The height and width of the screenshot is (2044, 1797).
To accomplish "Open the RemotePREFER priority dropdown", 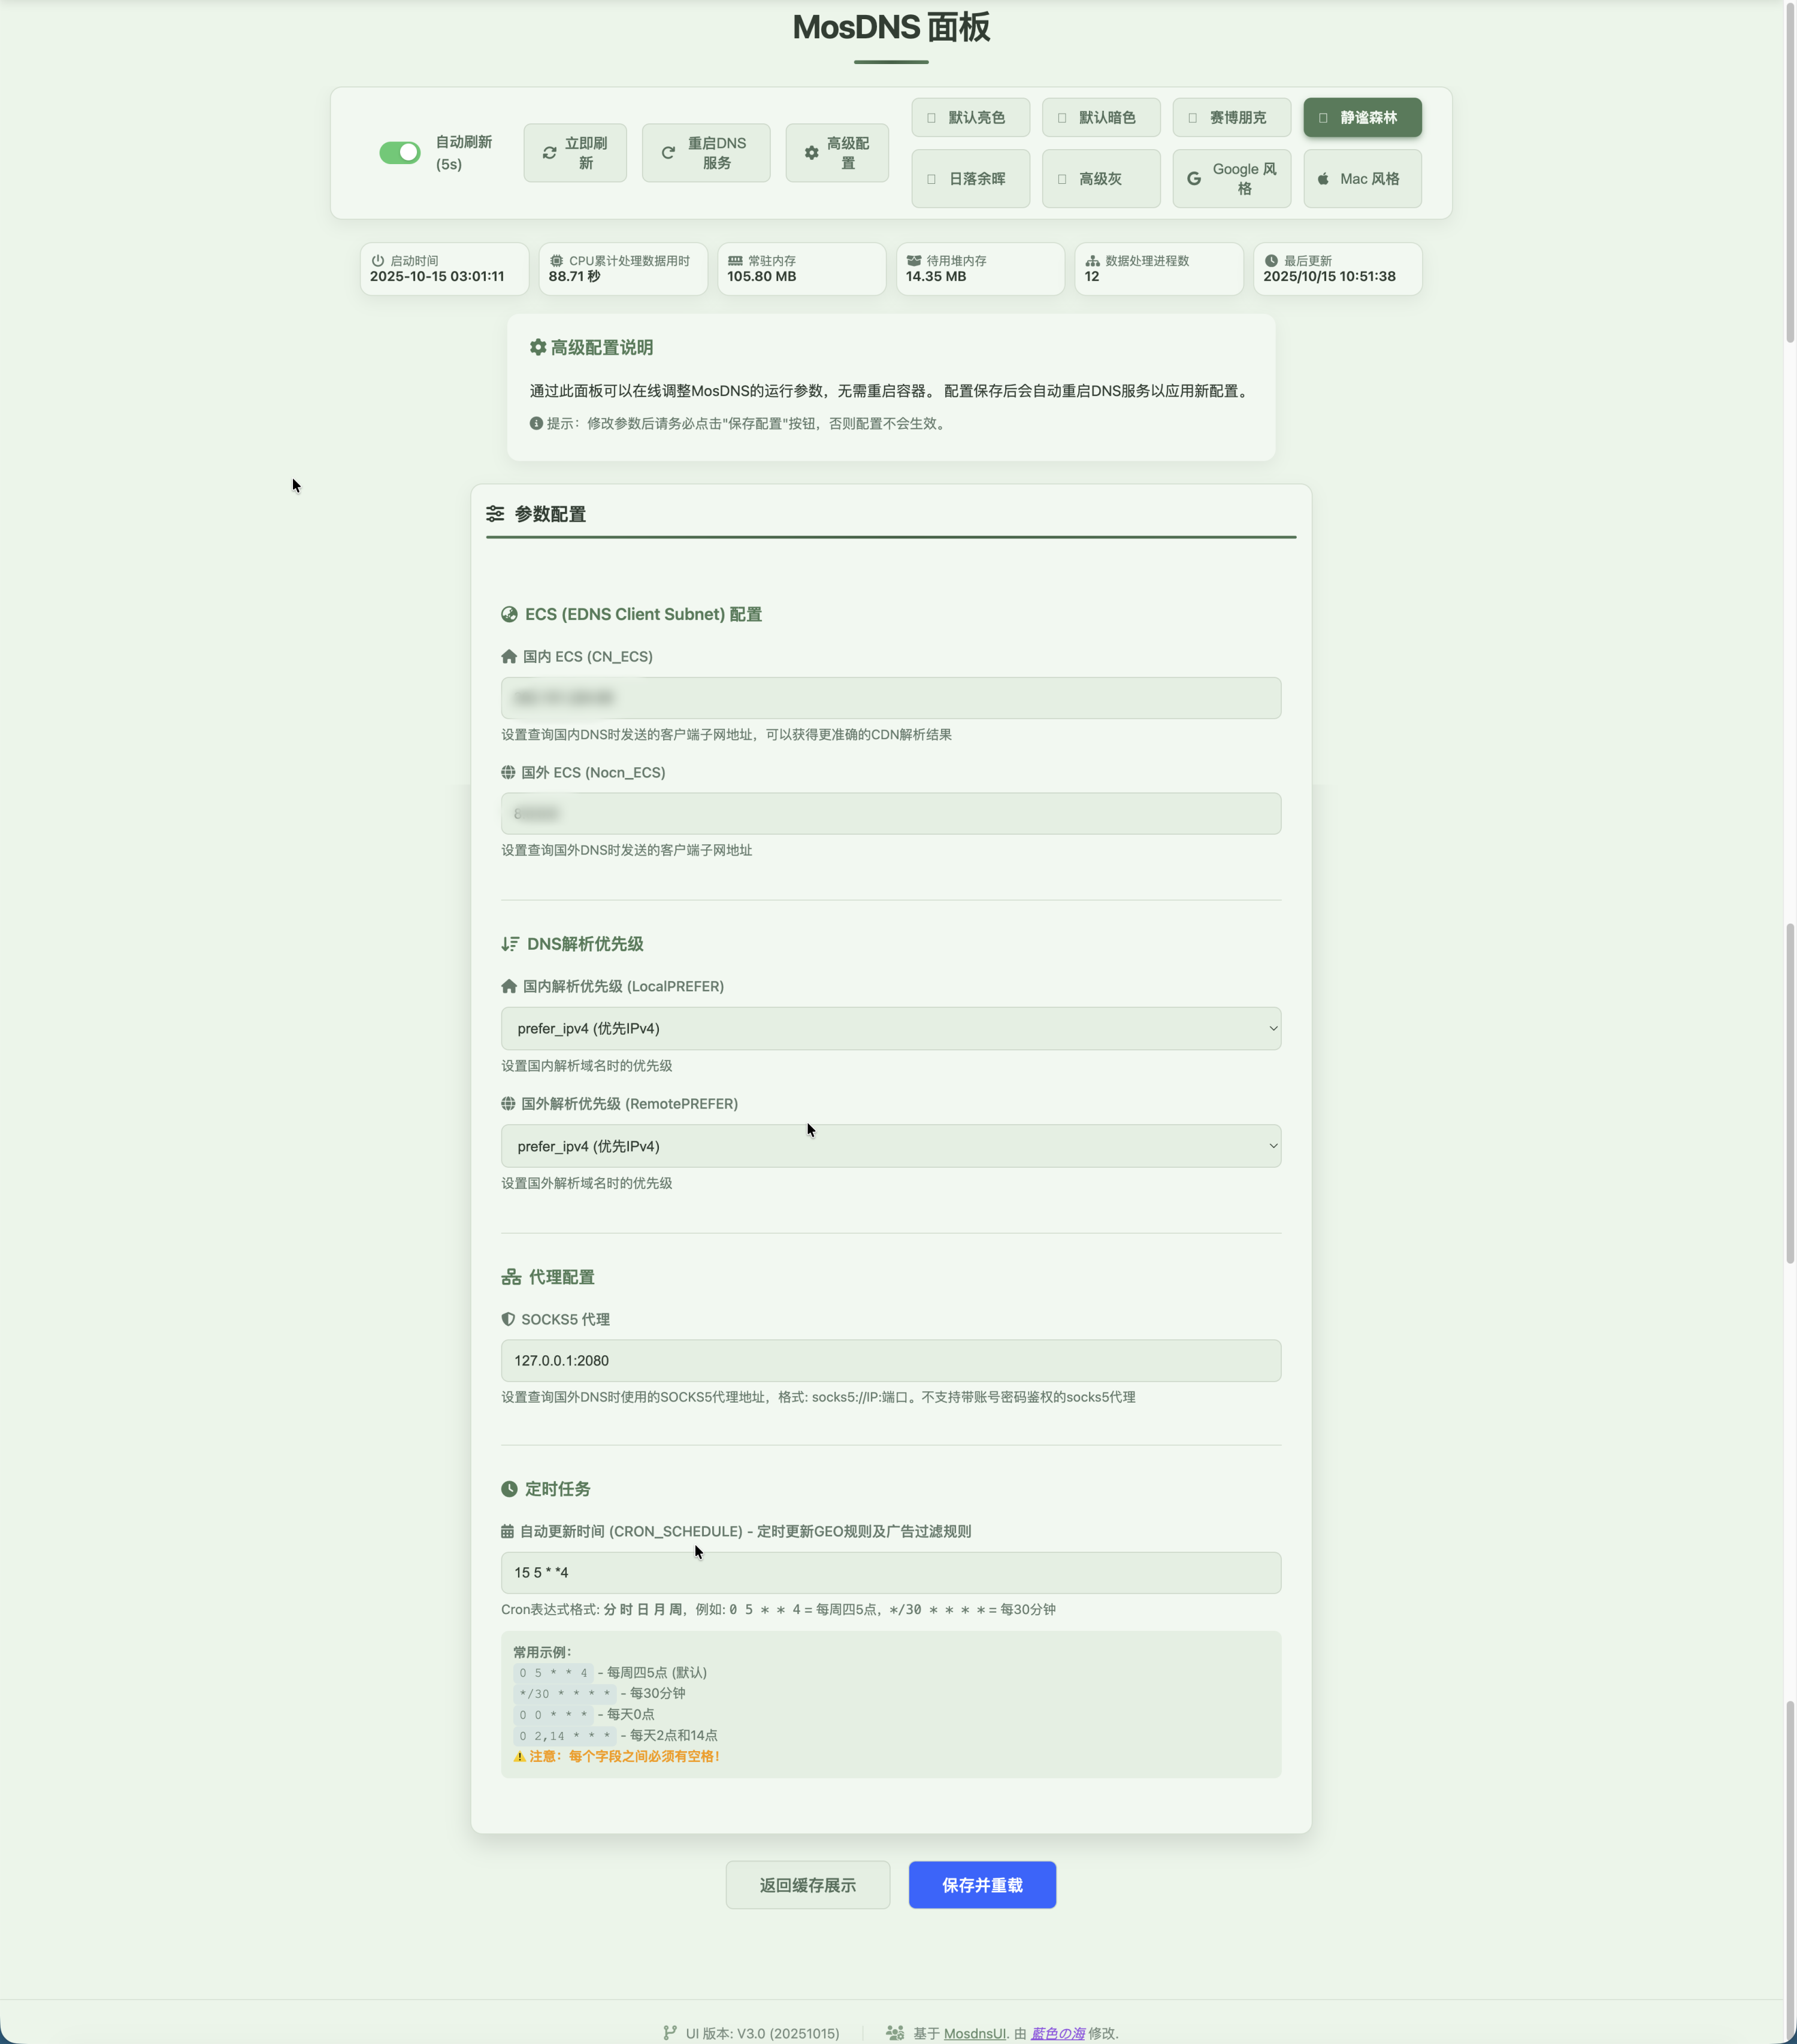I will [890, 1146].
